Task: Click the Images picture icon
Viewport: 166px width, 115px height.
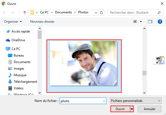Action: (10, 69)
